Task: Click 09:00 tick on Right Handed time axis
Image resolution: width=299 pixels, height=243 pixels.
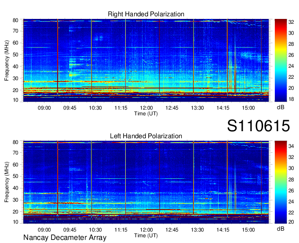Action: coord(44,108)
